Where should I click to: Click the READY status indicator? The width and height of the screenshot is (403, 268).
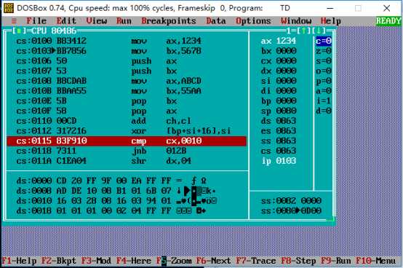click(x=388, y=21)
